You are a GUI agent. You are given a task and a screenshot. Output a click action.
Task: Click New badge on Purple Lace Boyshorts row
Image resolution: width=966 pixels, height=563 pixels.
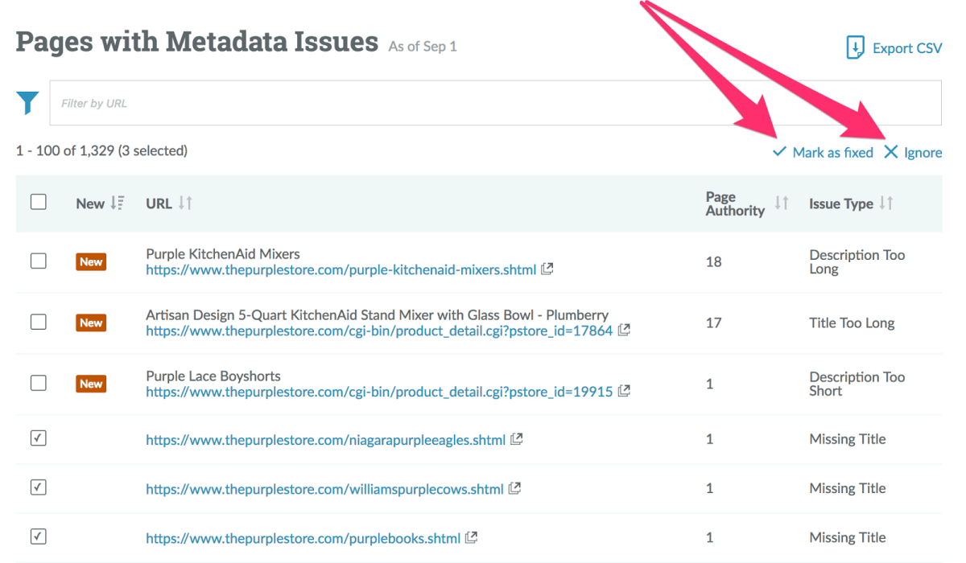point(91,384)
